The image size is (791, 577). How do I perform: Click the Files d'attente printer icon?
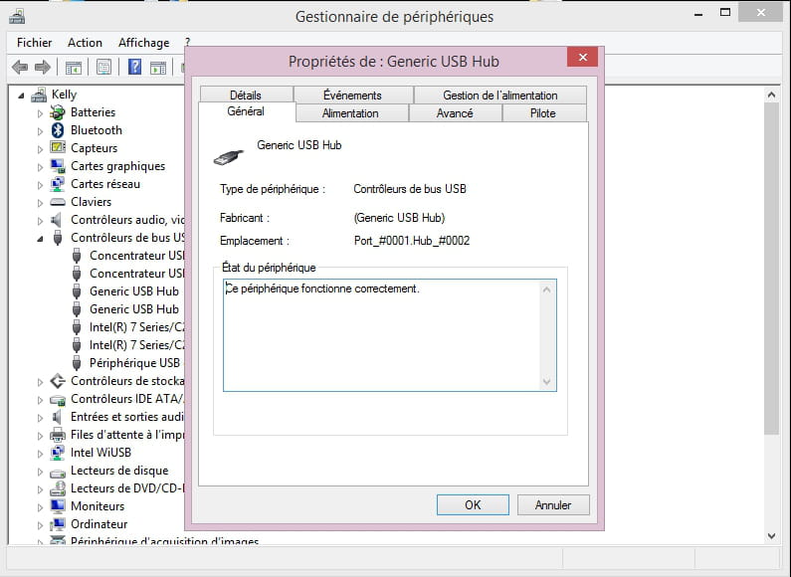[58, 435]
